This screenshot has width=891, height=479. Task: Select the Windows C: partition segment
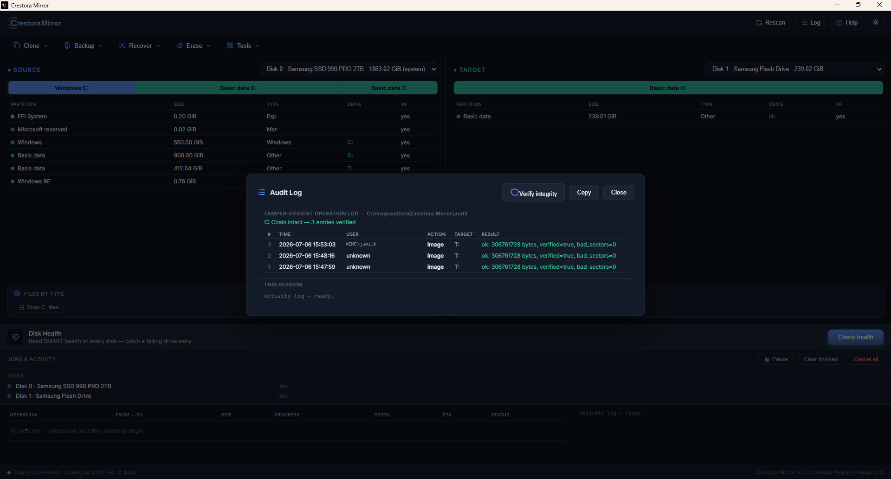pos(71,88)
